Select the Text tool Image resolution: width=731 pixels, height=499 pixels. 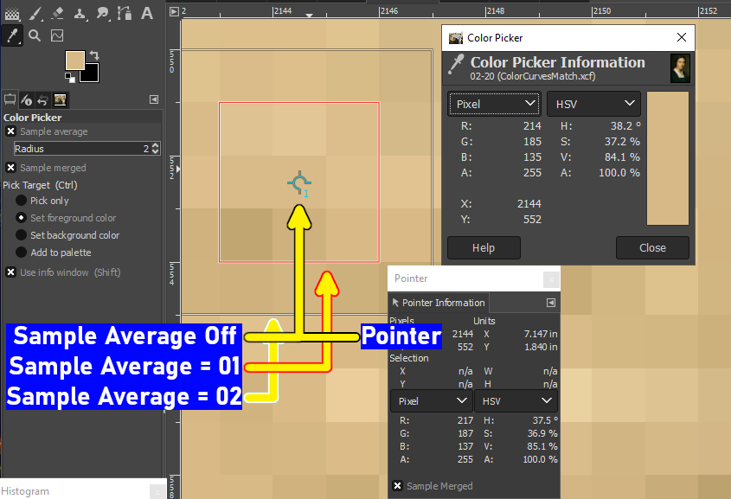pos(147,14)
